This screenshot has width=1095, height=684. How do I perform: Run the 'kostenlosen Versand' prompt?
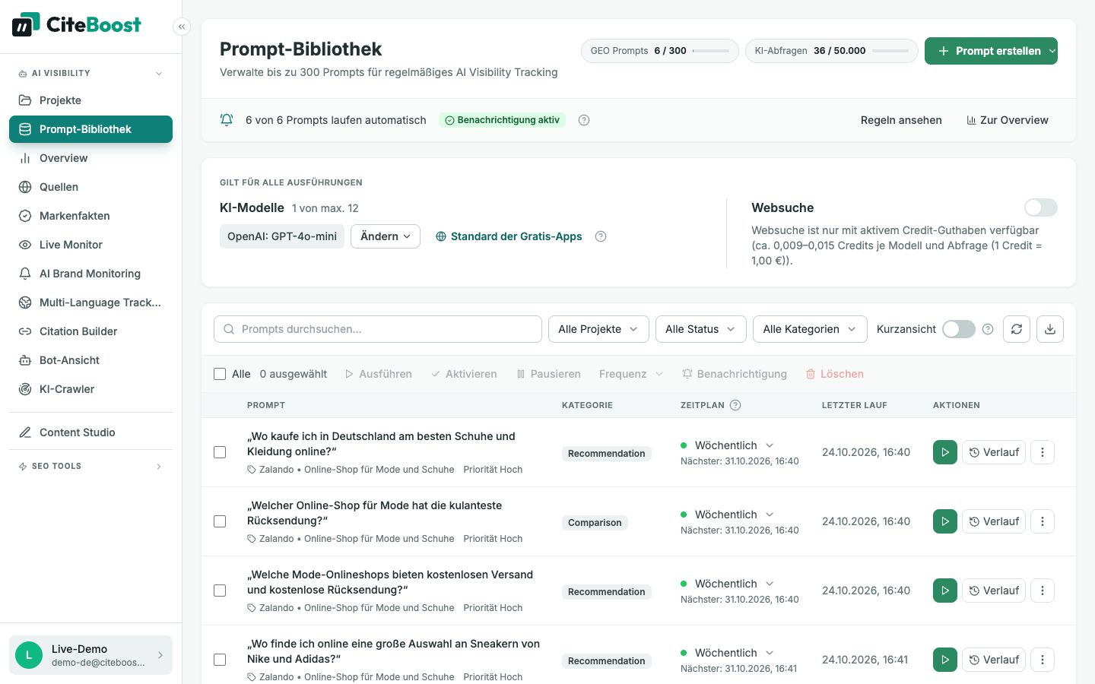(945, 591)
